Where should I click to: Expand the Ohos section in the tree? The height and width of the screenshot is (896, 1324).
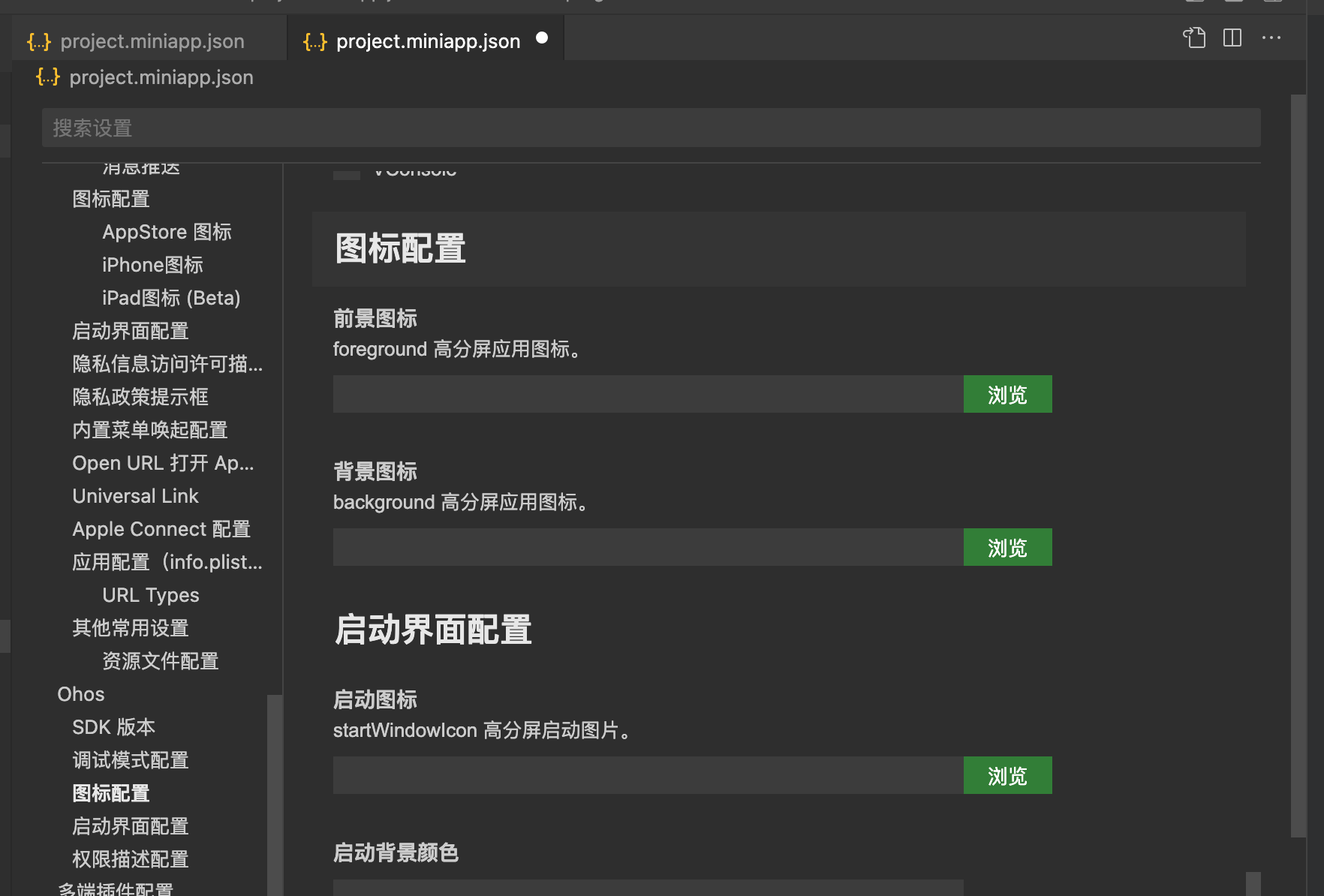81,694
